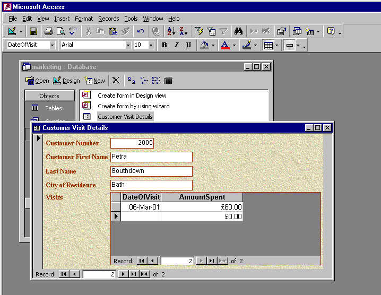Click the Fill/Back Color paint bucket
The image size is (381, 295).
pos(205,45)
